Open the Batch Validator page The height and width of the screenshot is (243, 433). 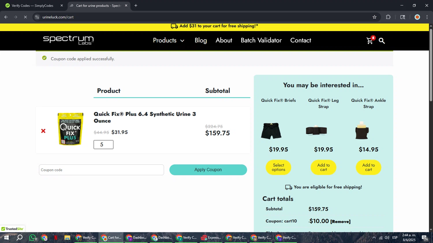point(261,40)
